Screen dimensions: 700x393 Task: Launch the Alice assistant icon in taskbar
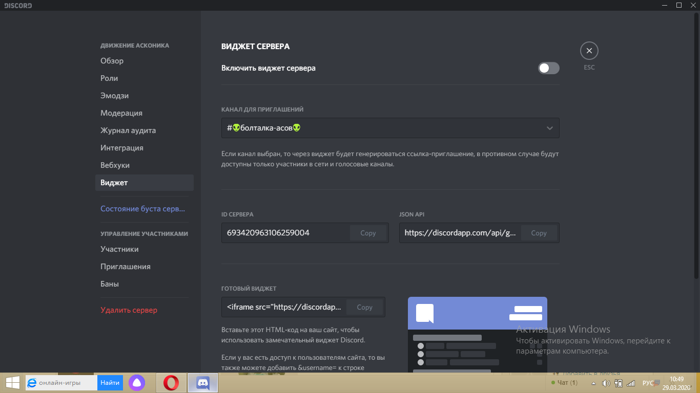[136, 383]
